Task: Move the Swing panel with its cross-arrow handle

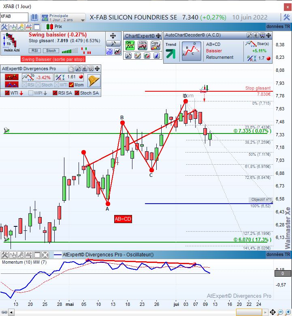Action: (113, 36)
